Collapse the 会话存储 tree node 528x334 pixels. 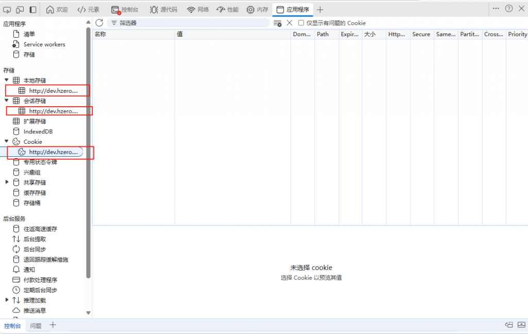point(7,101)
